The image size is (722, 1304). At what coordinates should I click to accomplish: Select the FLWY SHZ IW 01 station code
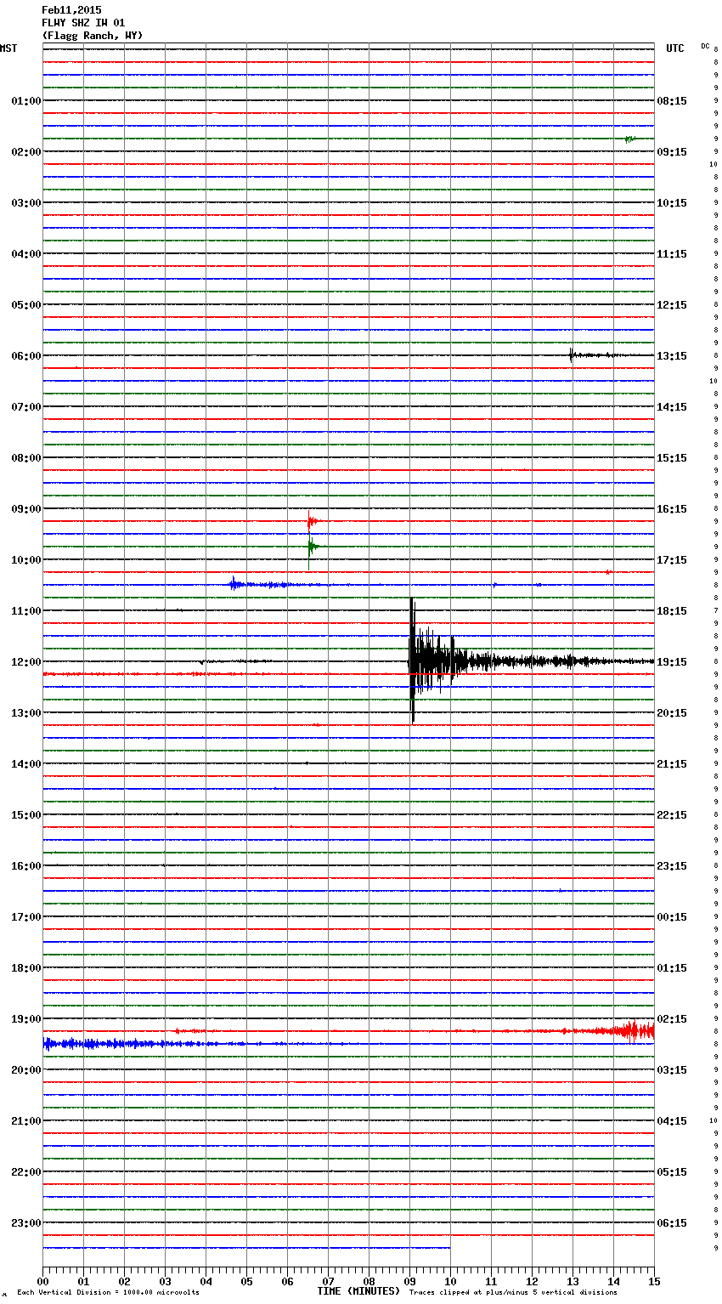[83, 23]
